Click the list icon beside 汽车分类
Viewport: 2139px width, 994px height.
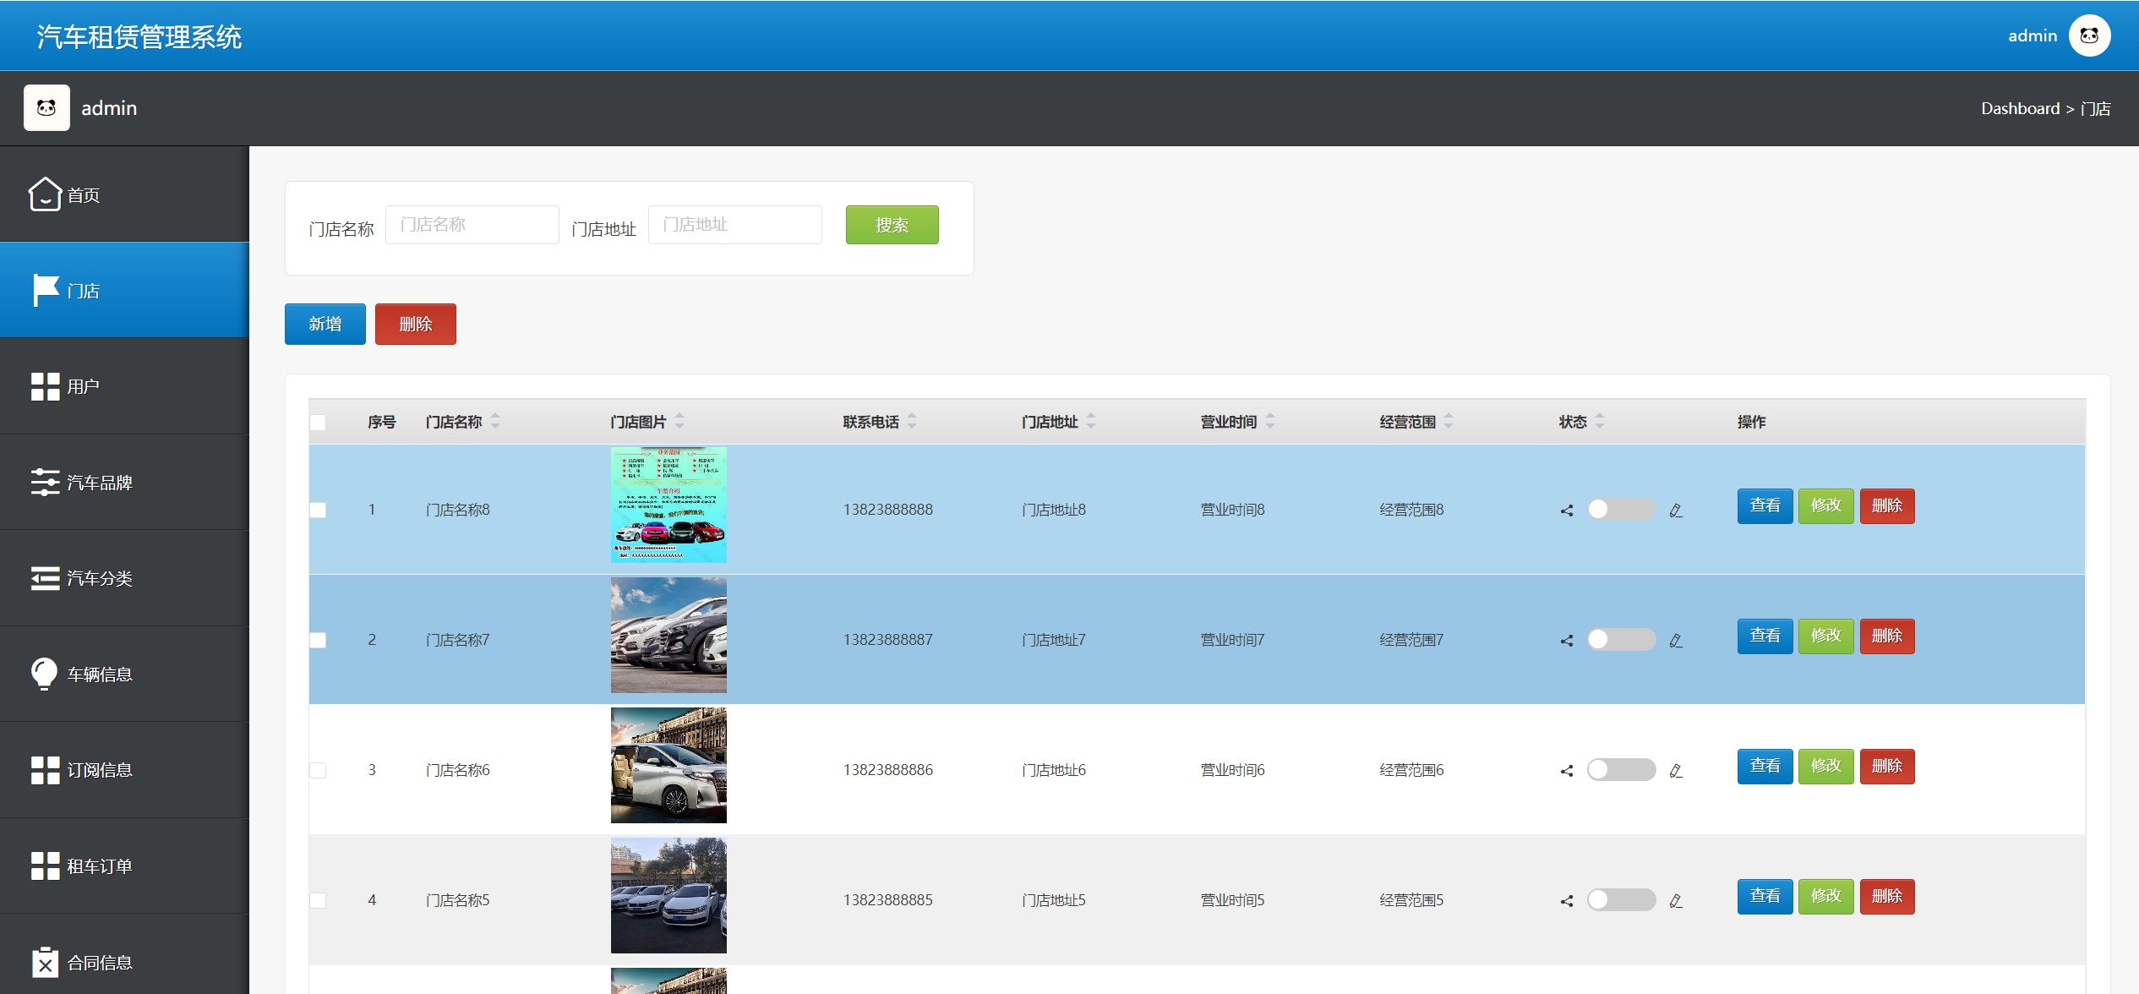tap(46, 578)
